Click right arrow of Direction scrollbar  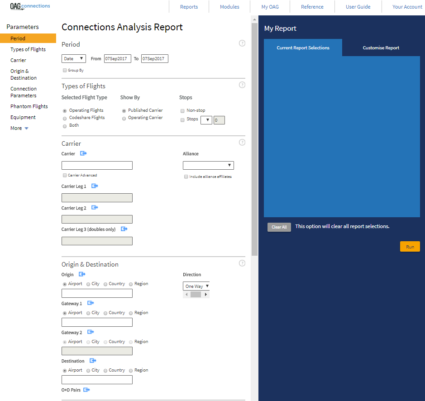(x=206, y=295)
